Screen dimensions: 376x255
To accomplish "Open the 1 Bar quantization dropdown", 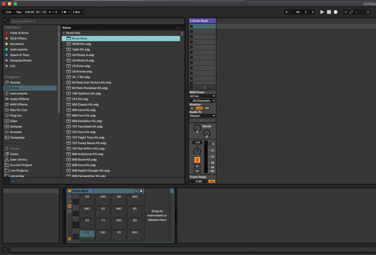I will pyautogui.click(x=79, y=12).
